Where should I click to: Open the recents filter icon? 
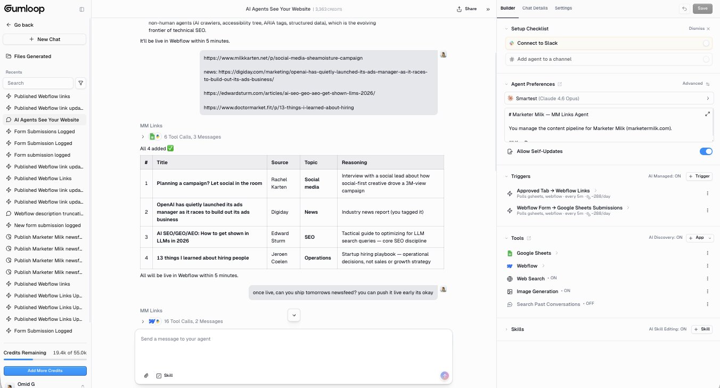tap(80, 83)
